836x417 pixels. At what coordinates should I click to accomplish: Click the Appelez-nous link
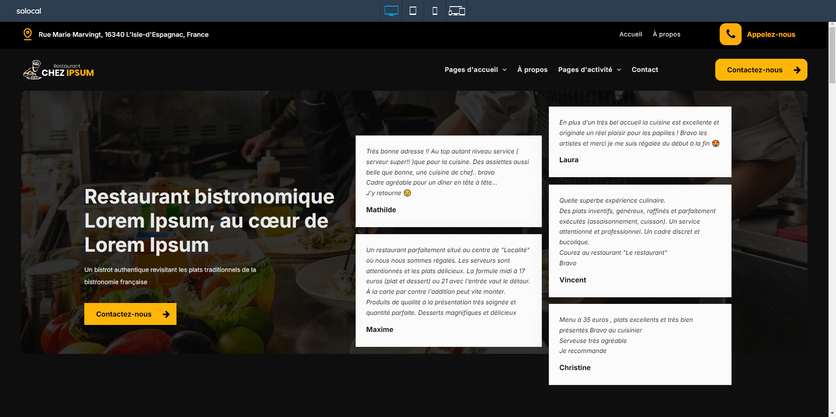pos(771,34)
